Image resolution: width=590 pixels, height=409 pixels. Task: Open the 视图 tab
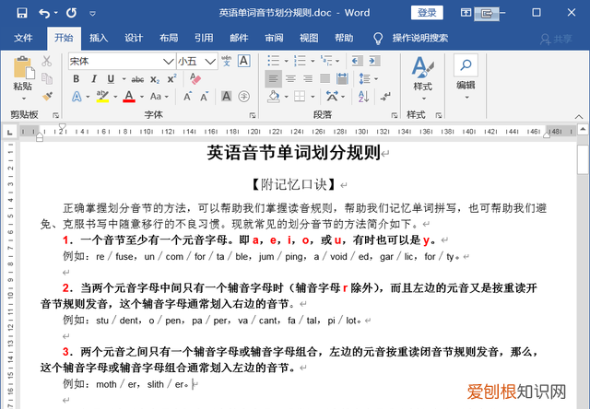coord(309,38)
